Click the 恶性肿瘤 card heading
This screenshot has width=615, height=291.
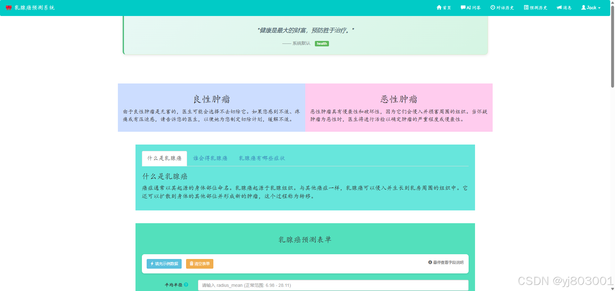[x=399, y=99]
